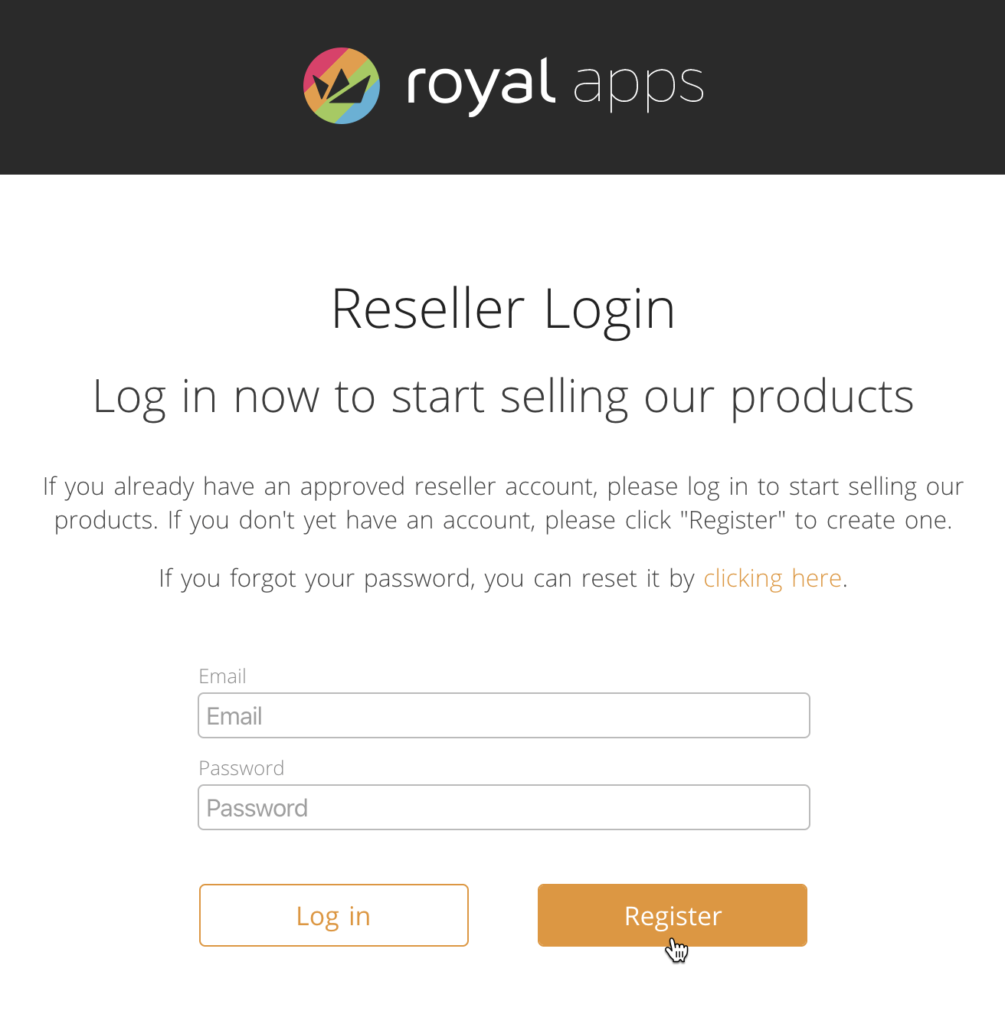This screenshot has width=1005, height=1011.
Task: Click the approved reseller account paragraph text
Action: click(503, 503)
